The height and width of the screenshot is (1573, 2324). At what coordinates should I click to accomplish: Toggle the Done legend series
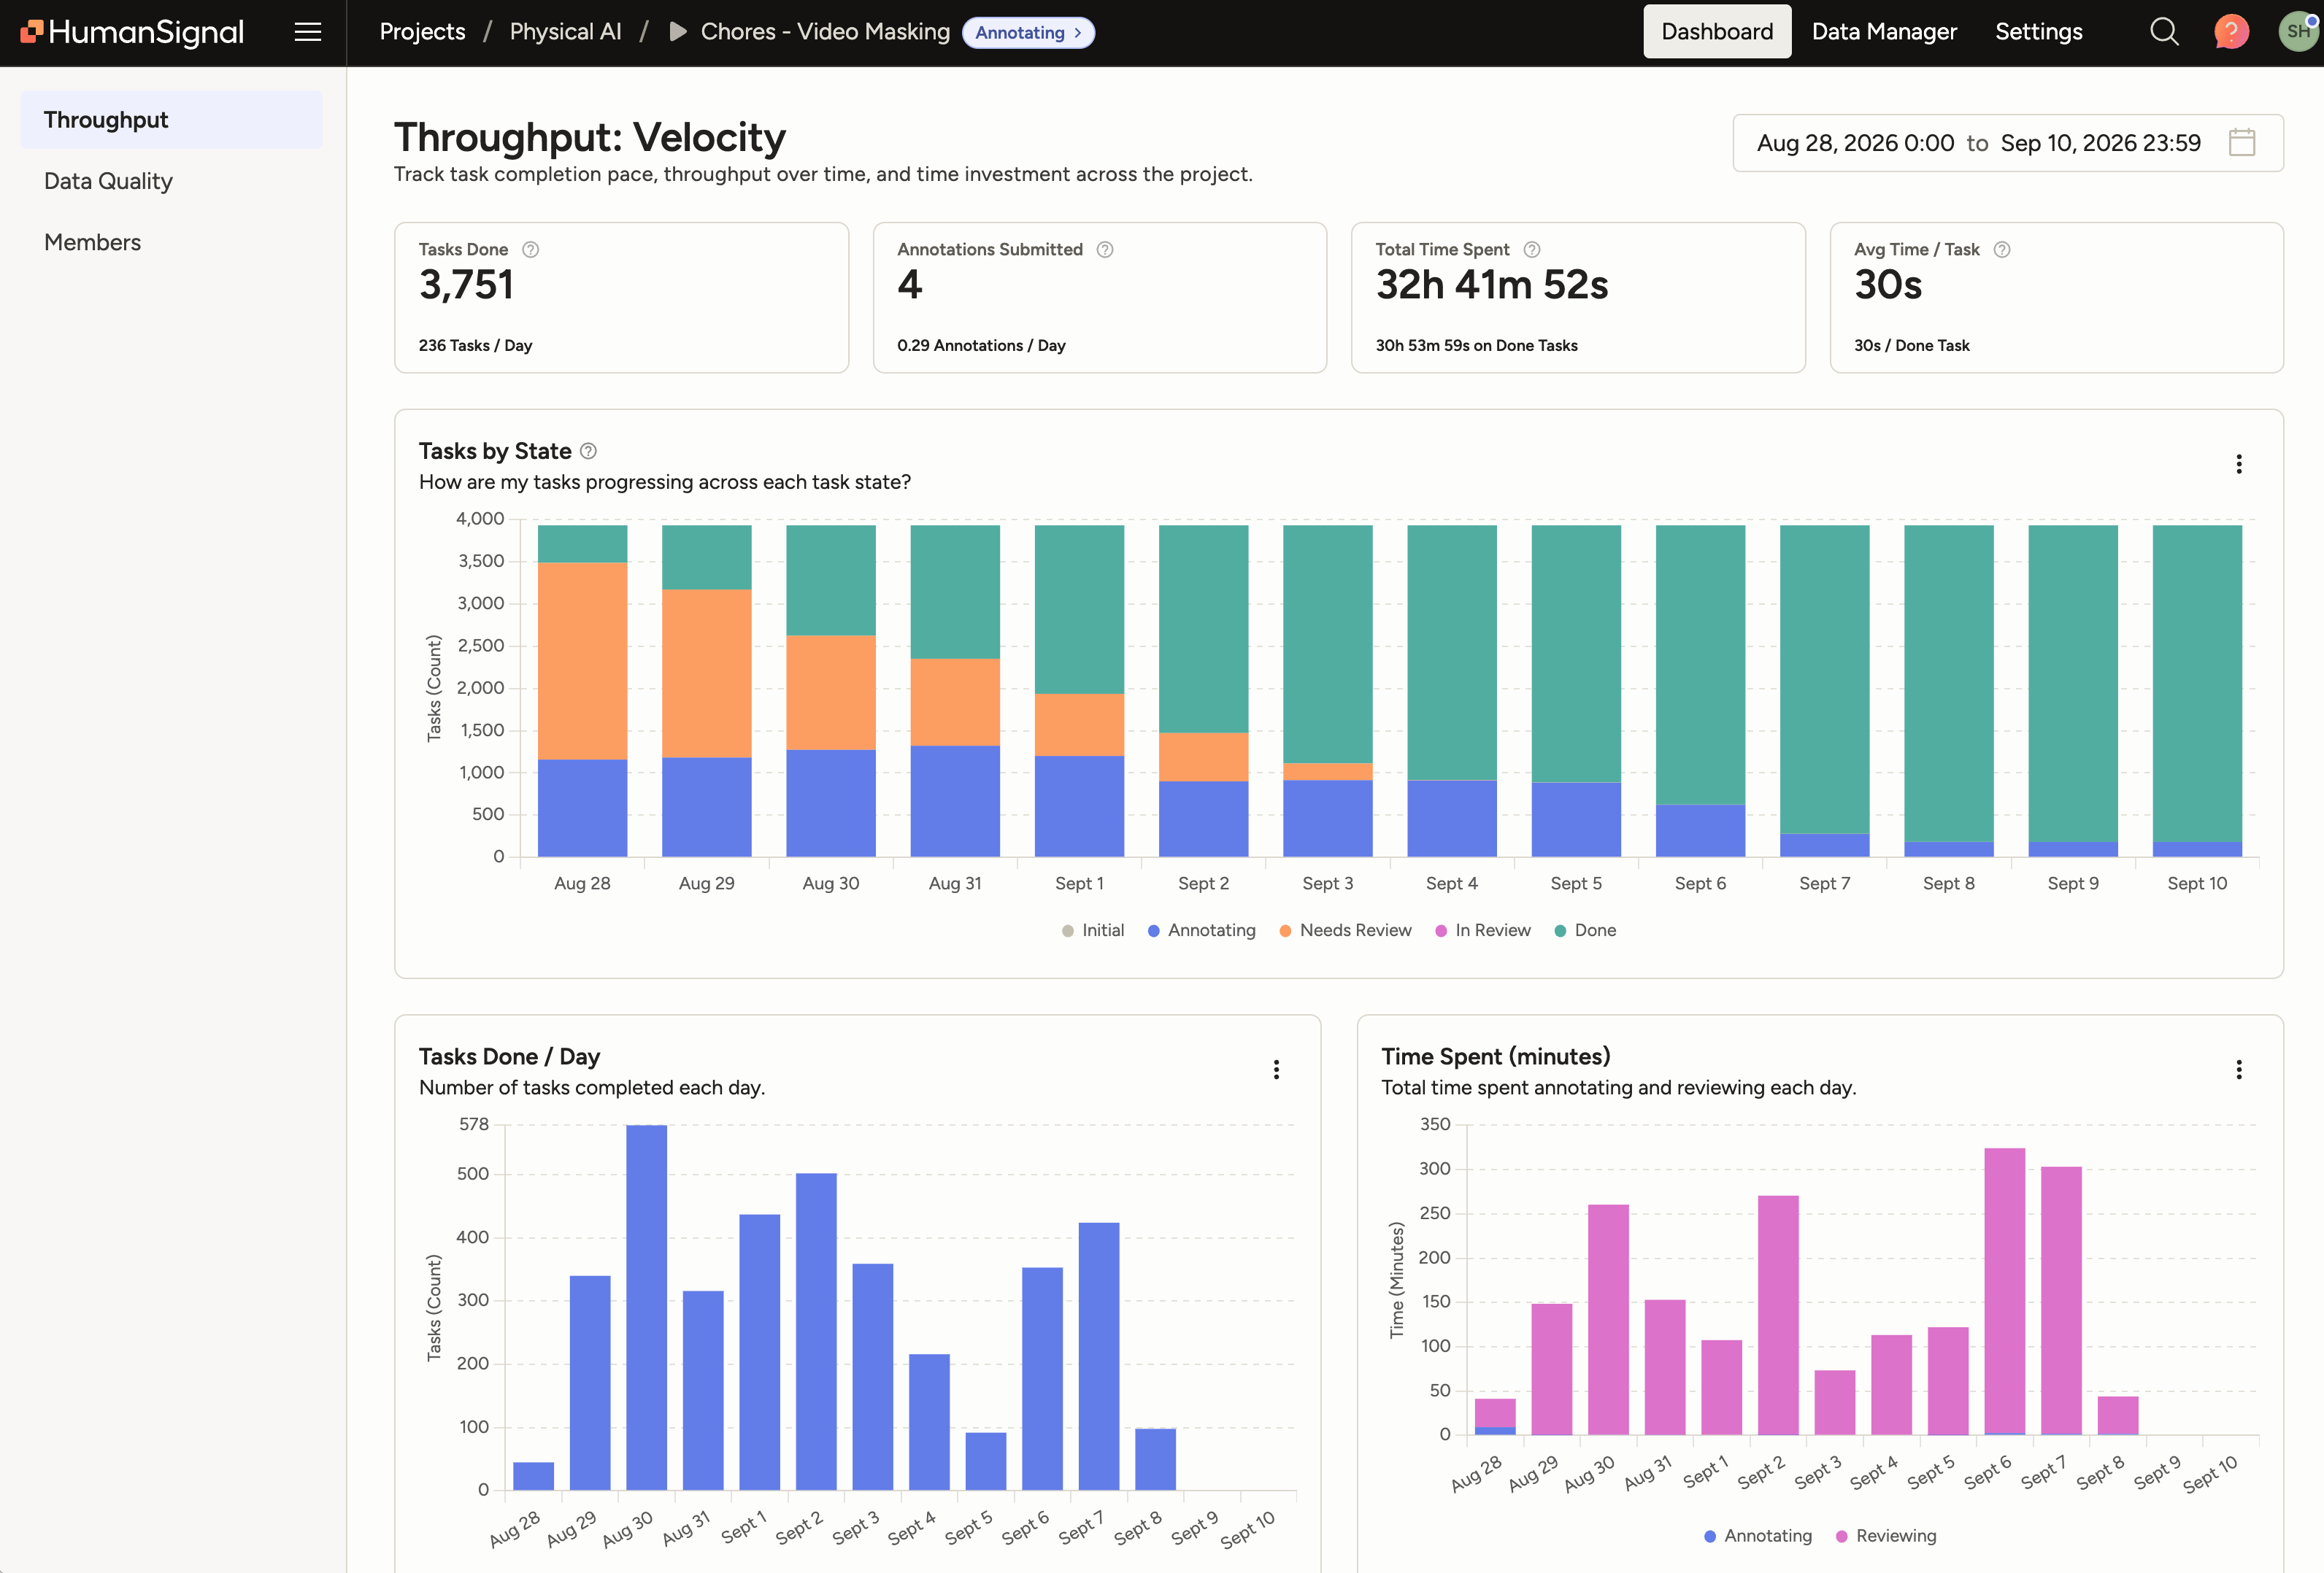tap(1585, 930)
